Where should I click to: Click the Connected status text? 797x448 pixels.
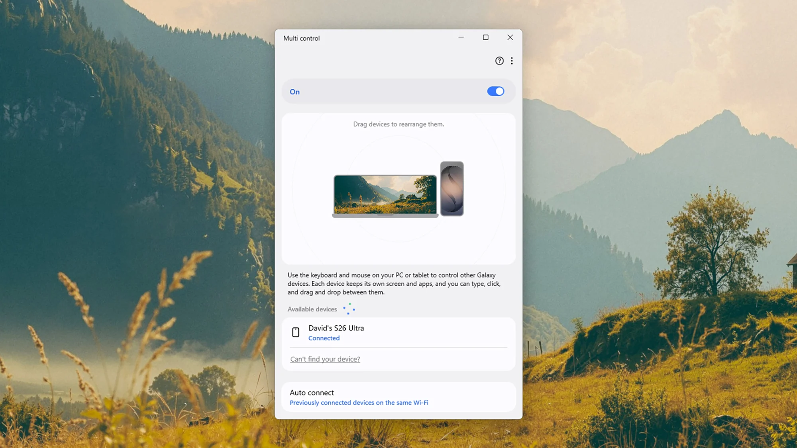[x=324, y=338]
